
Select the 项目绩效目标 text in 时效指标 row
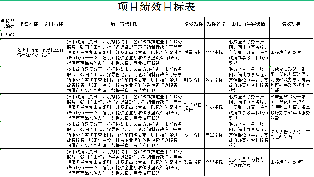(125, 80)
